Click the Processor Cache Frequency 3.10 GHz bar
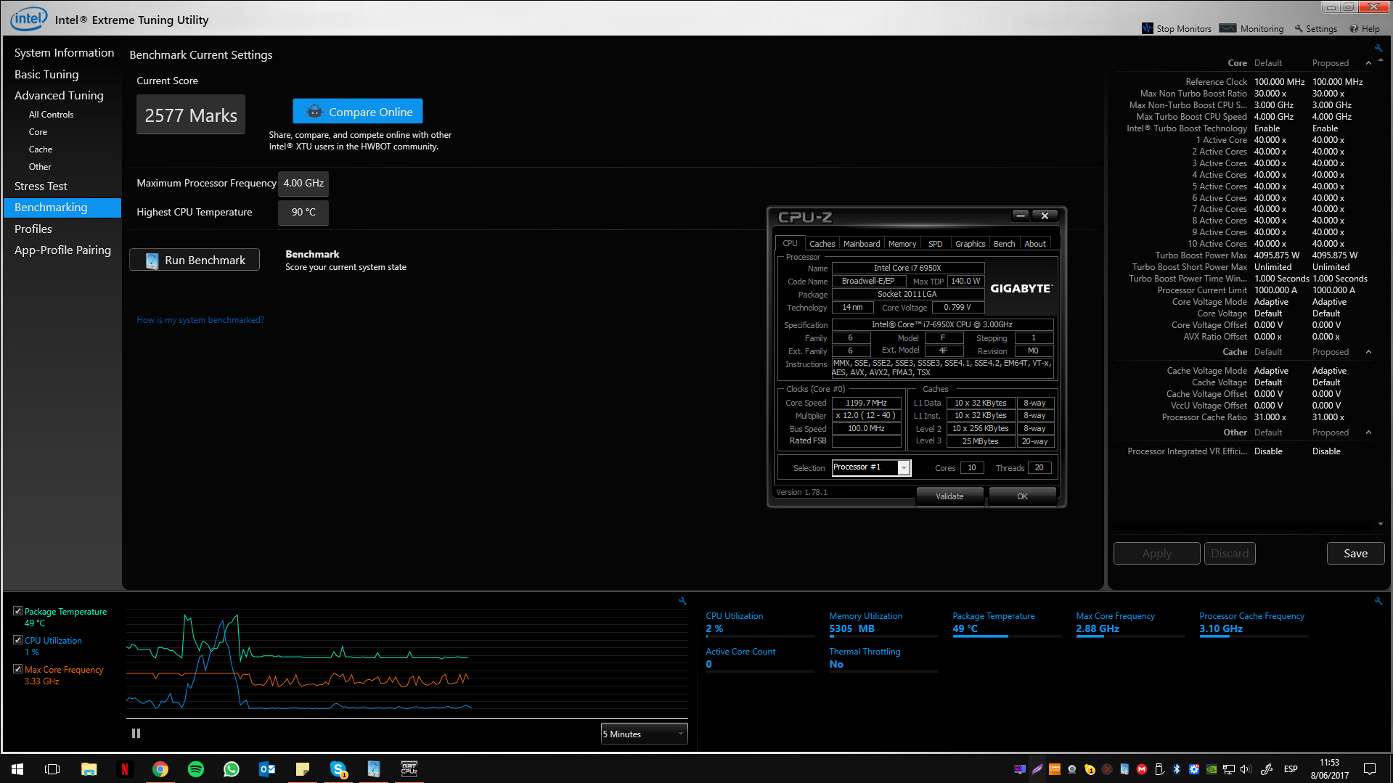The width and height of the screenshot is (1393, 783). pyautogui.click(x=1254, y=636)
